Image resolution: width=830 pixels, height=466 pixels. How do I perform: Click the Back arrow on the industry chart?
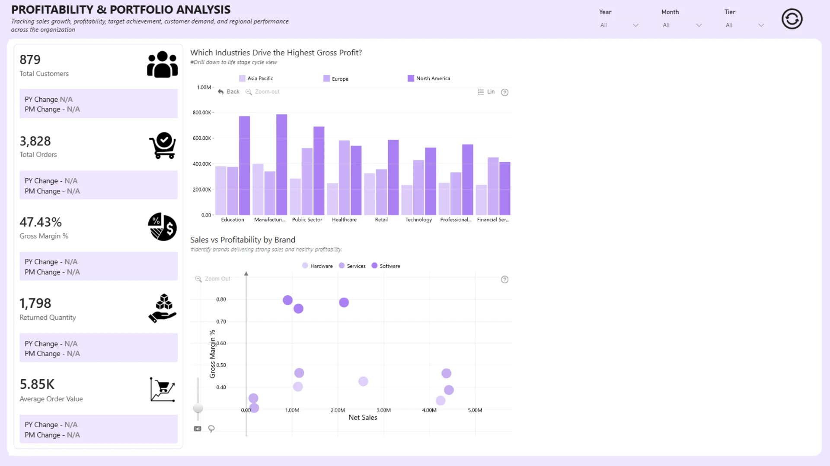220,92
